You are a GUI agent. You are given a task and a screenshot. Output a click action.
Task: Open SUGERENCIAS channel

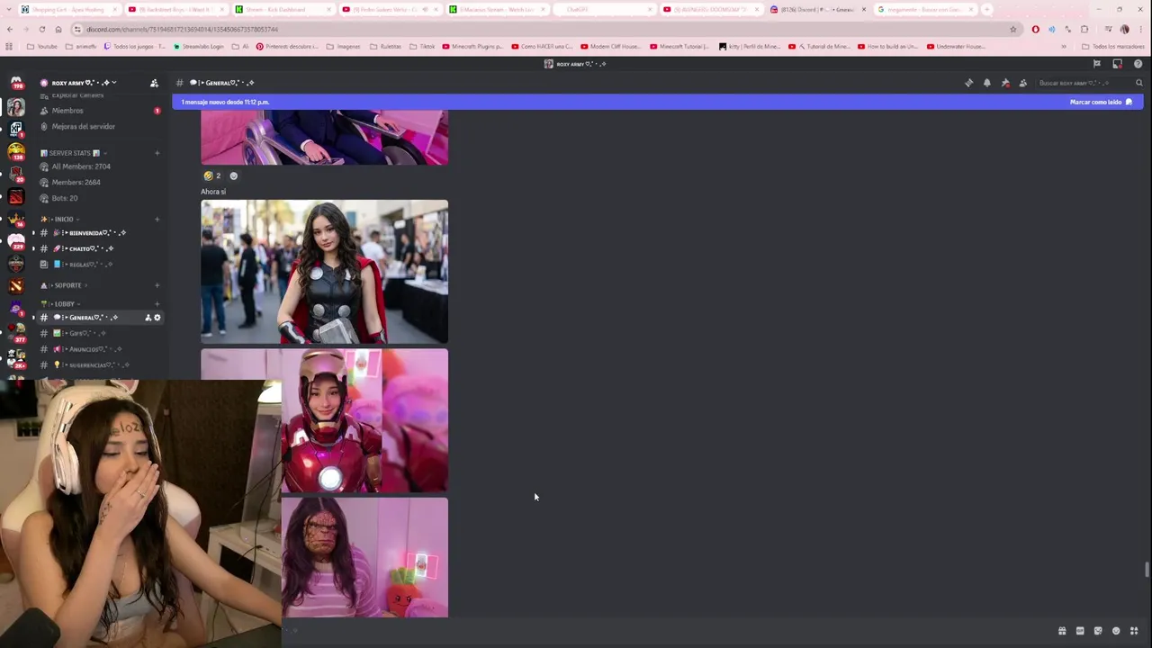(x=99, y=365)
